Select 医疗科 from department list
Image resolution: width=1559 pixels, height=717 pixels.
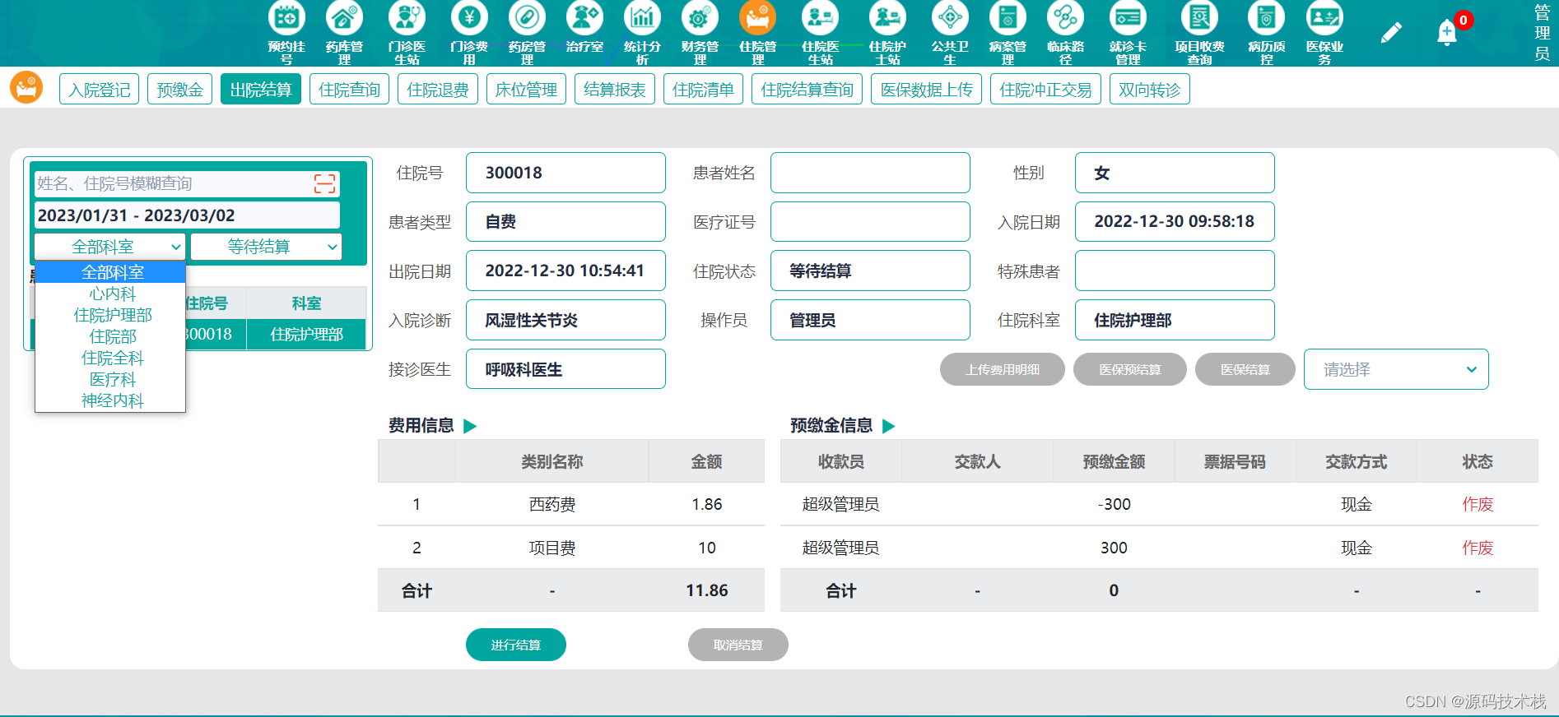pyautogui.click(x=112, y=379)
